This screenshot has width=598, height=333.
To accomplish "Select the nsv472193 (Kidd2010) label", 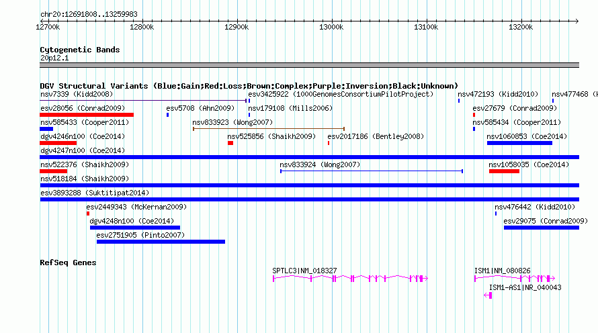I will coord(498,95).
